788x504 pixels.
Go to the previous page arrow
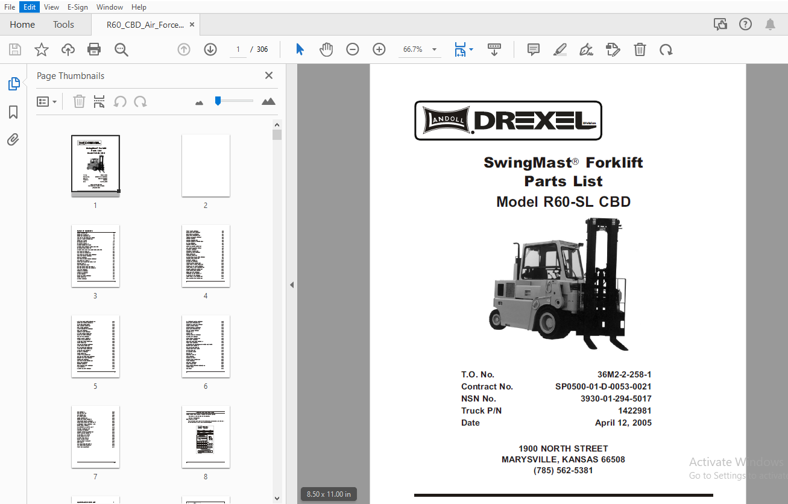click(184, 49)
